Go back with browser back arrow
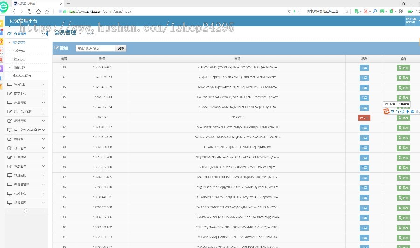Image resolution: width=420 pixels, height=248 pixels. (14, 11)
